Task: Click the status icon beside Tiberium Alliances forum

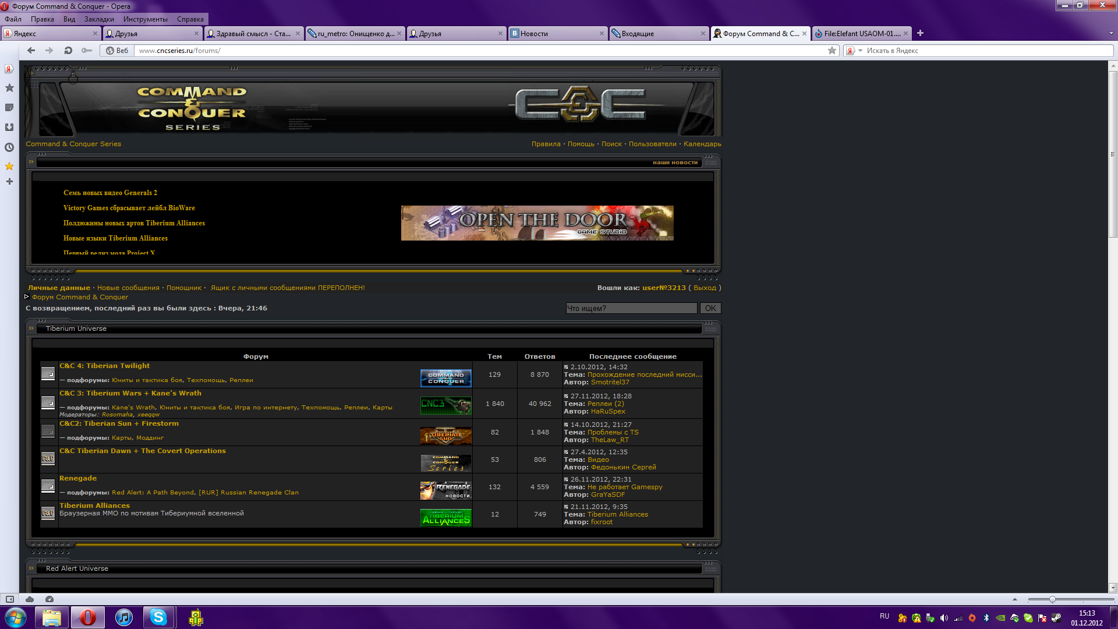Action: 48,513
